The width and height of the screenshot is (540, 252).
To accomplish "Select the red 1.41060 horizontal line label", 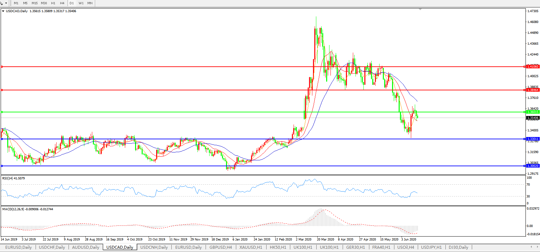I will tap(532, 67).
